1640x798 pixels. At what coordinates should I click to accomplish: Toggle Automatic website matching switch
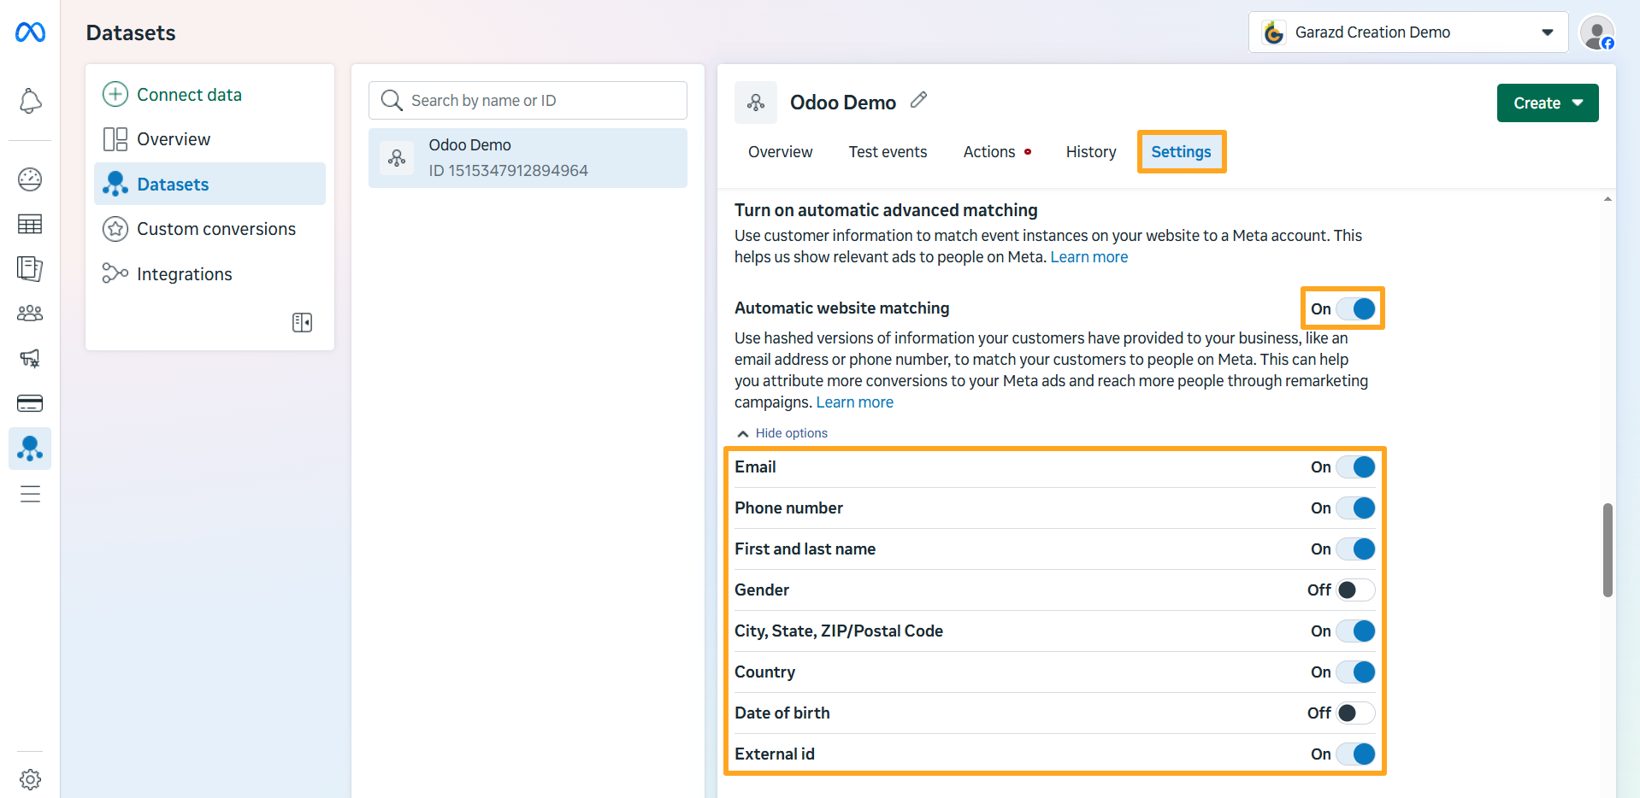(x=1356, y=308)
